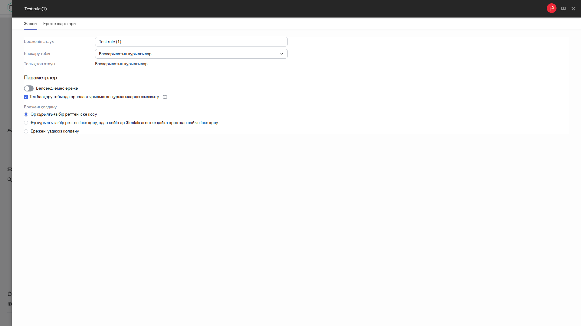Close the Test rule (1) panel
The image size is (581, 326).
click(573, 9)
